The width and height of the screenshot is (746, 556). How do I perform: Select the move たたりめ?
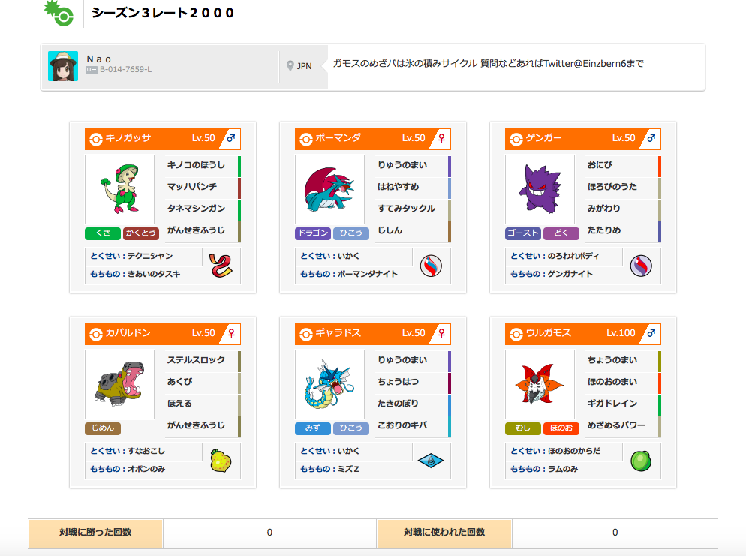(623, 230)
